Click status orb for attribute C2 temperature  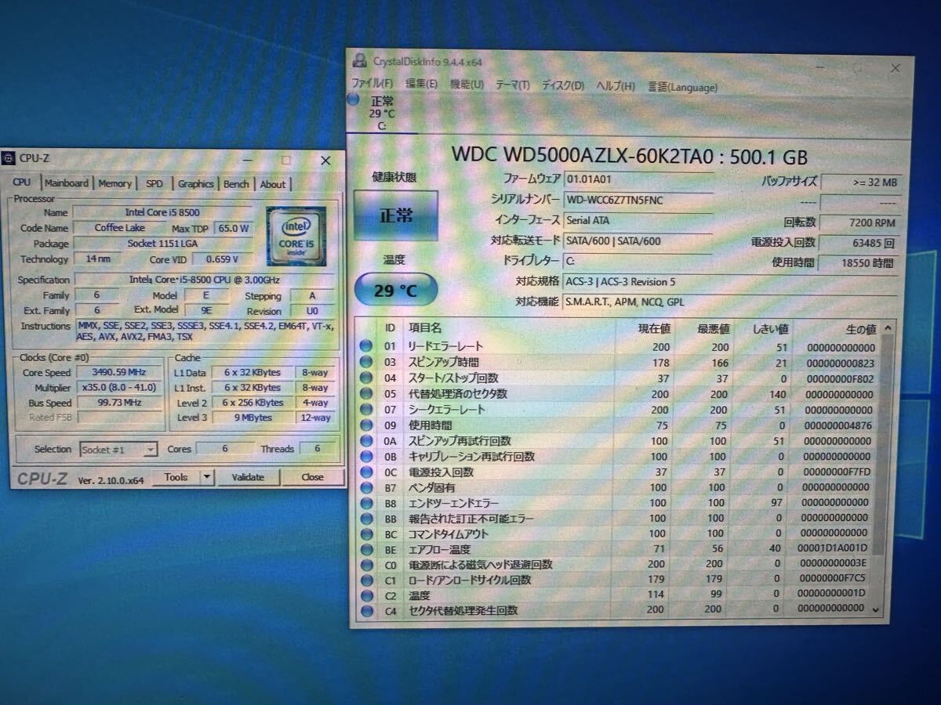pyautogui.click(x=365, y=595)
